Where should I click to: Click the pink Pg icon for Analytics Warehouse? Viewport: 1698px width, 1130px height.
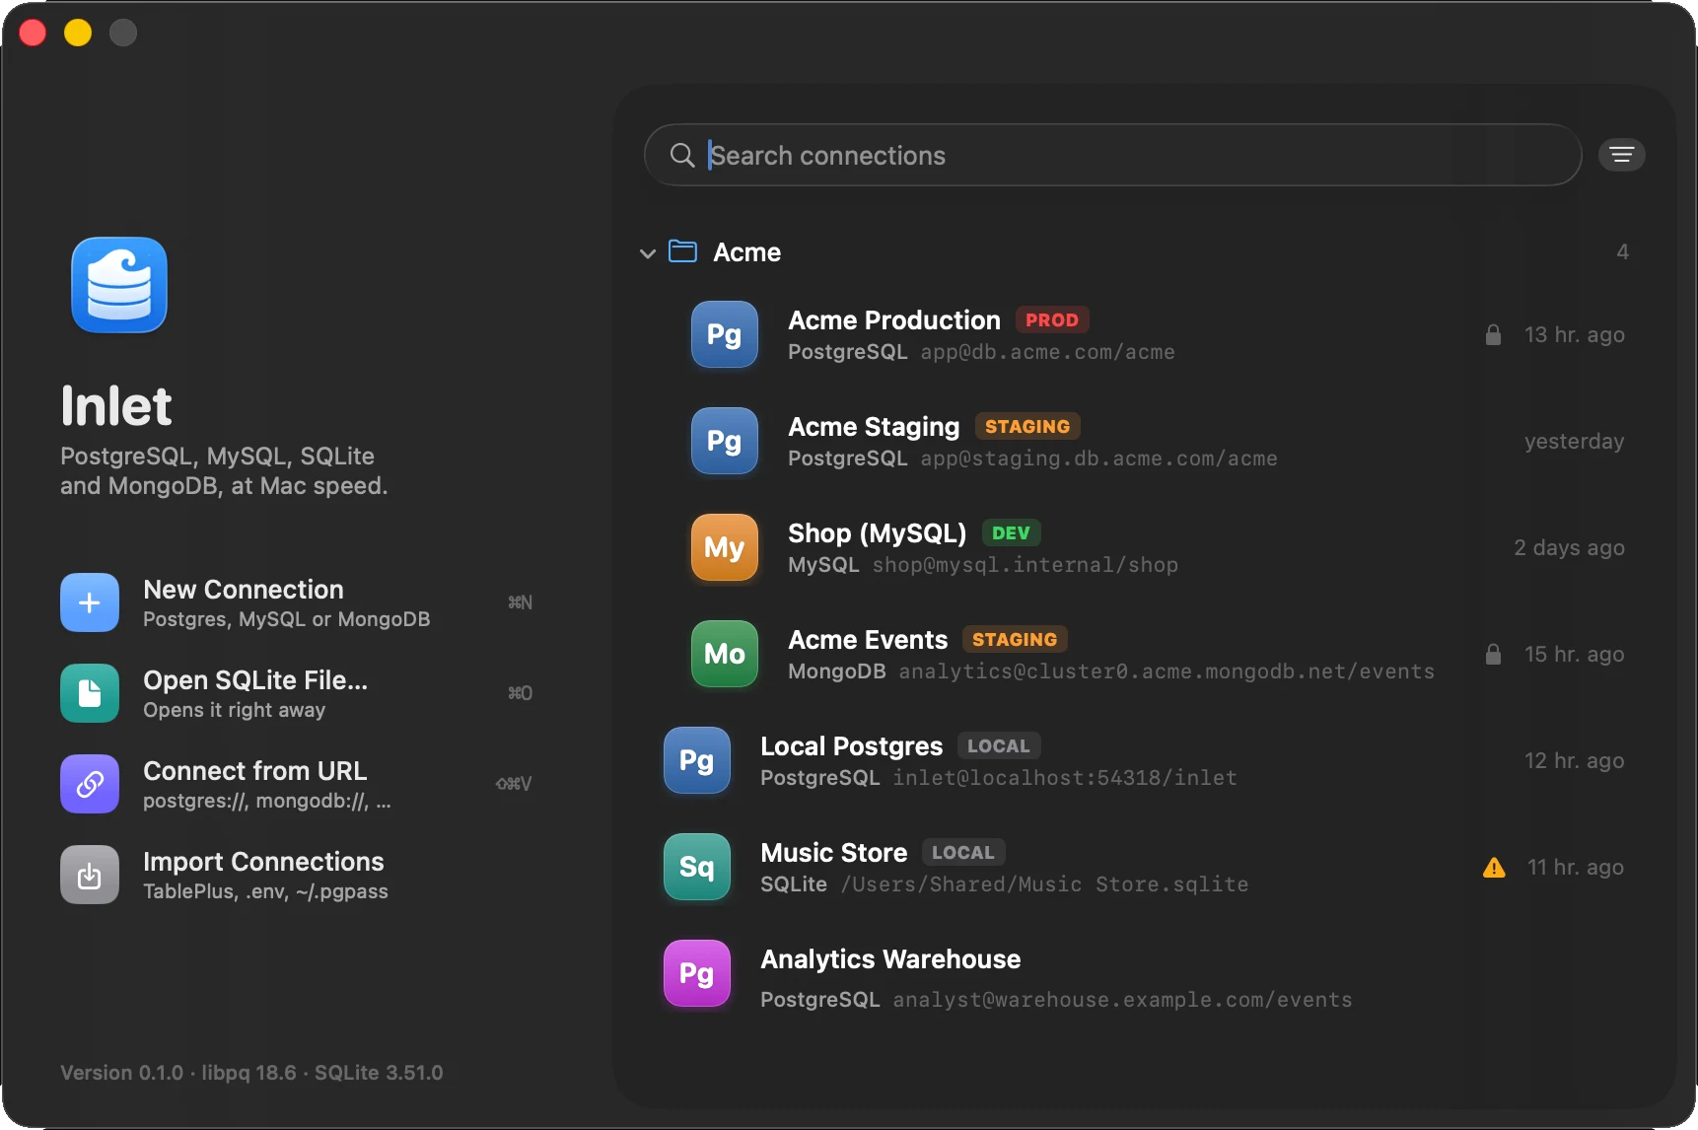click(697, 973)
